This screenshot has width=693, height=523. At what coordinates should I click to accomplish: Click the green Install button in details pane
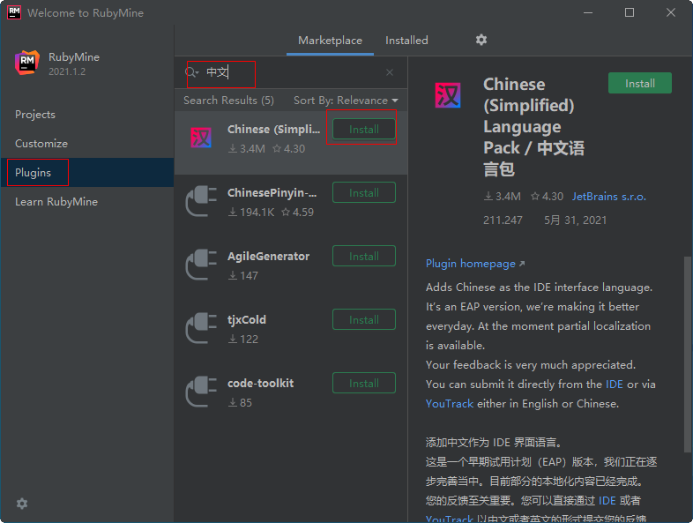tap(639, 83)
